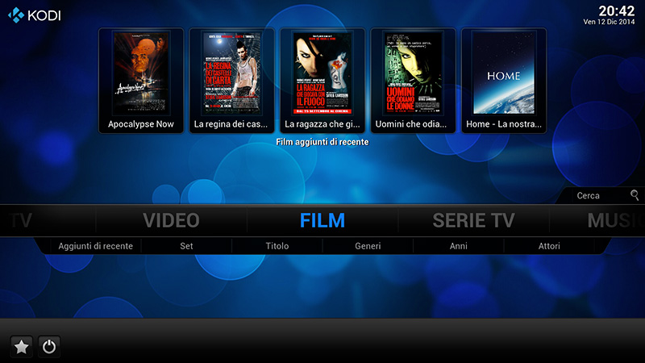Click the Kodi logo icon
The width and height of the screenshot is (645, 363).
[16, 15]
